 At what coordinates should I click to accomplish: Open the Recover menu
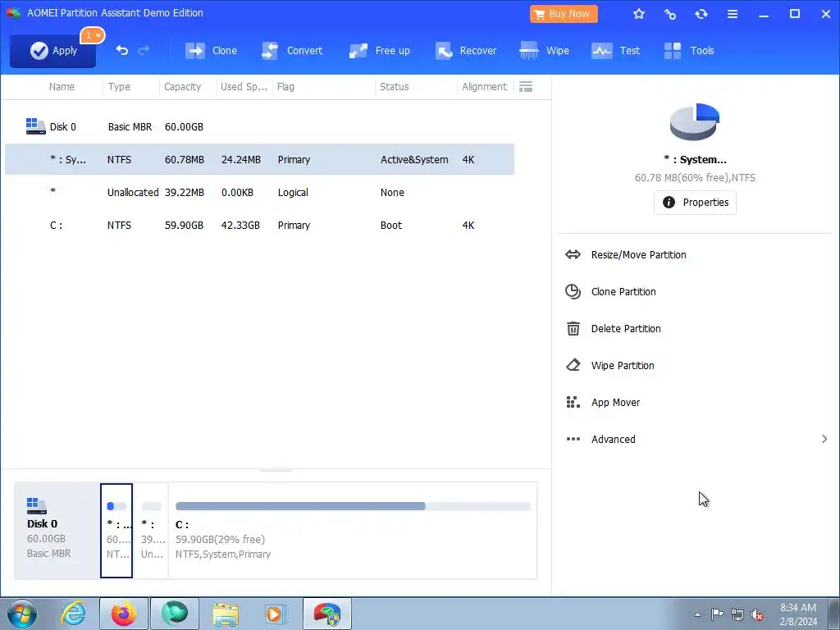[466, 51]
